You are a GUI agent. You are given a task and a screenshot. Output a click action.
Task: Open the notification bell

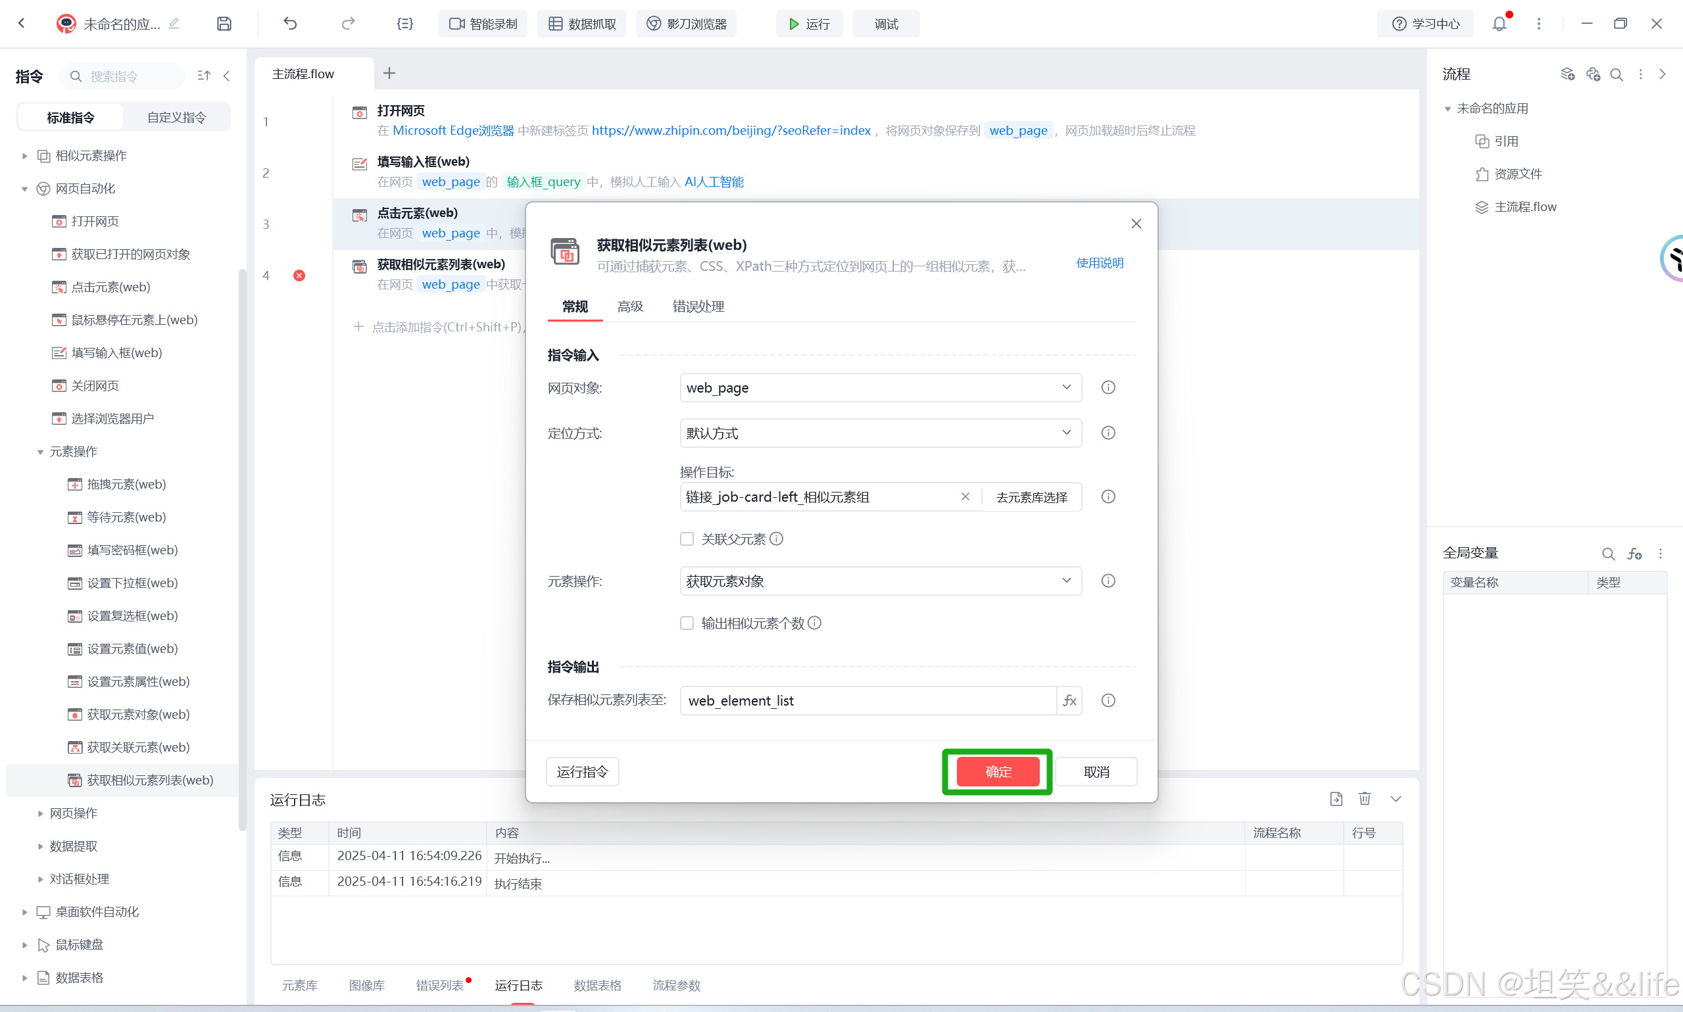[1499, 24]
